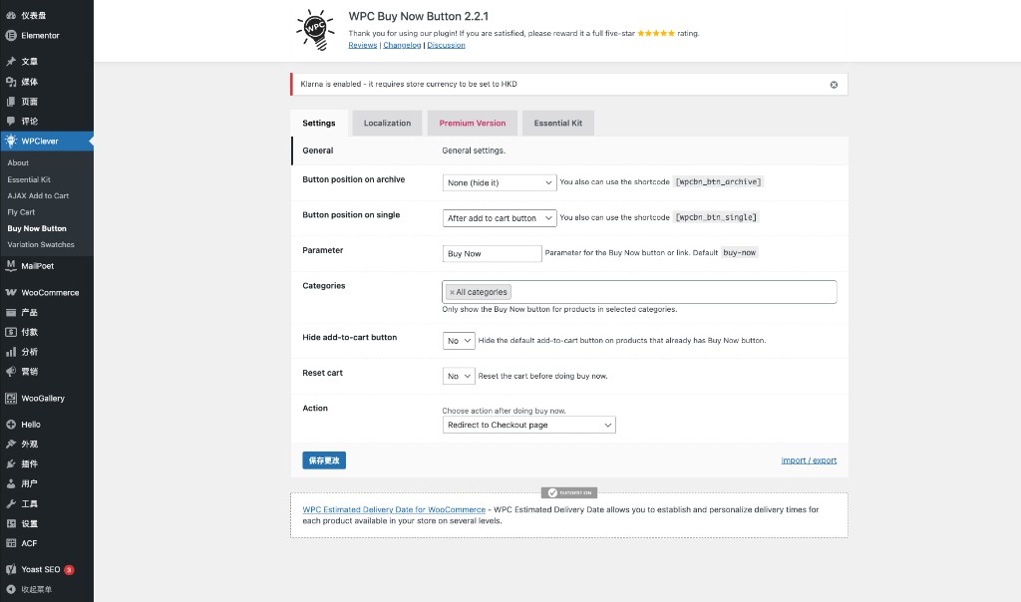
Task: Click the blue save changes button
Action: [x=324, y=460]
